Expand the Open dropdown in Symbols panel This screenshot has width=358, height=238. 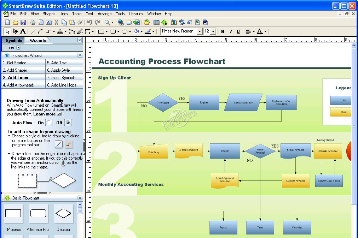(x=18, y=48)
